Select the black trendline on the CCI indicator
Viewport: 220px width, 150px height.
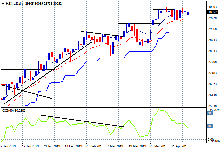[83, 121]
